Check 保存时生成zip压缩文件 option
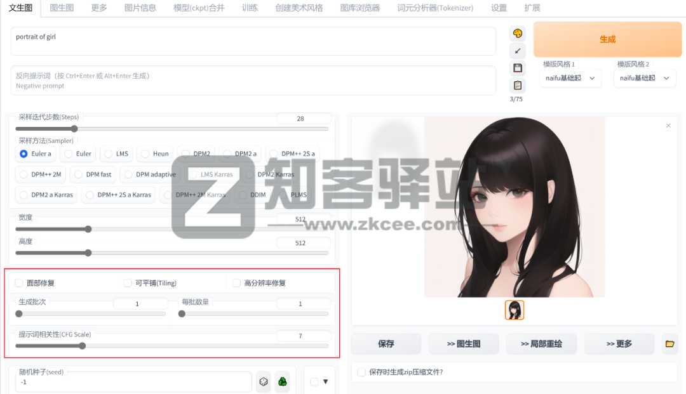Image resolution: width=686 pixels, height=394 pixels. point(361,372)
